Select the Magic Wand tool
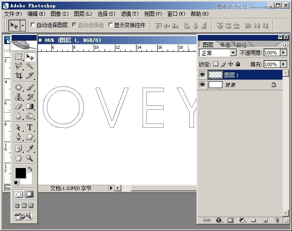 [30, 66]
